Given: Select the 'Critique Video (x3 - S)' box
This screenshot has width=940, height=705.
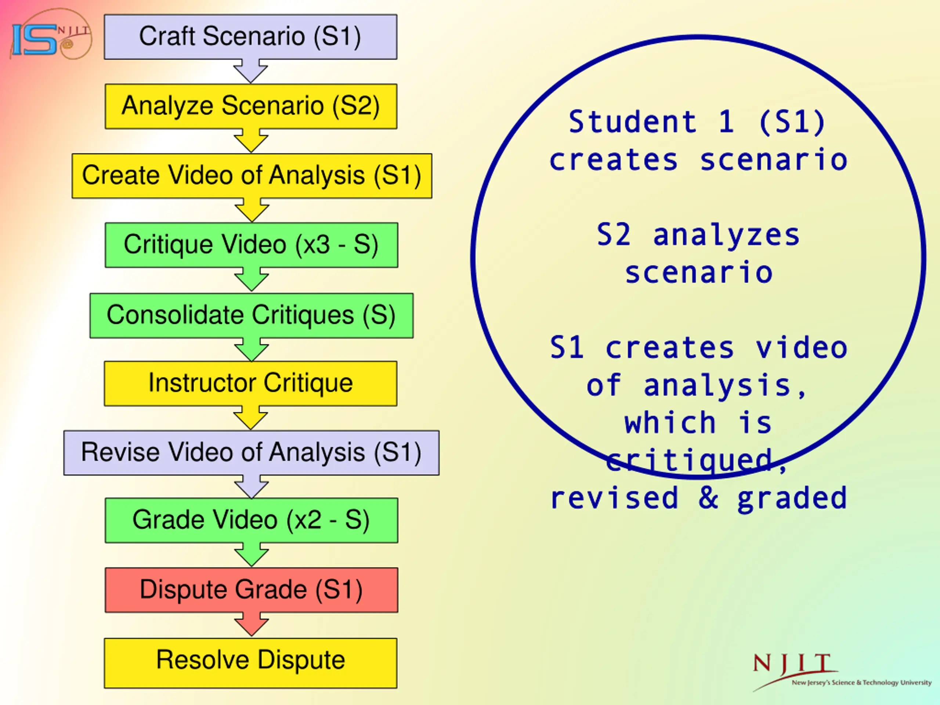Looking at the screenshot, I should pos(252,245).
